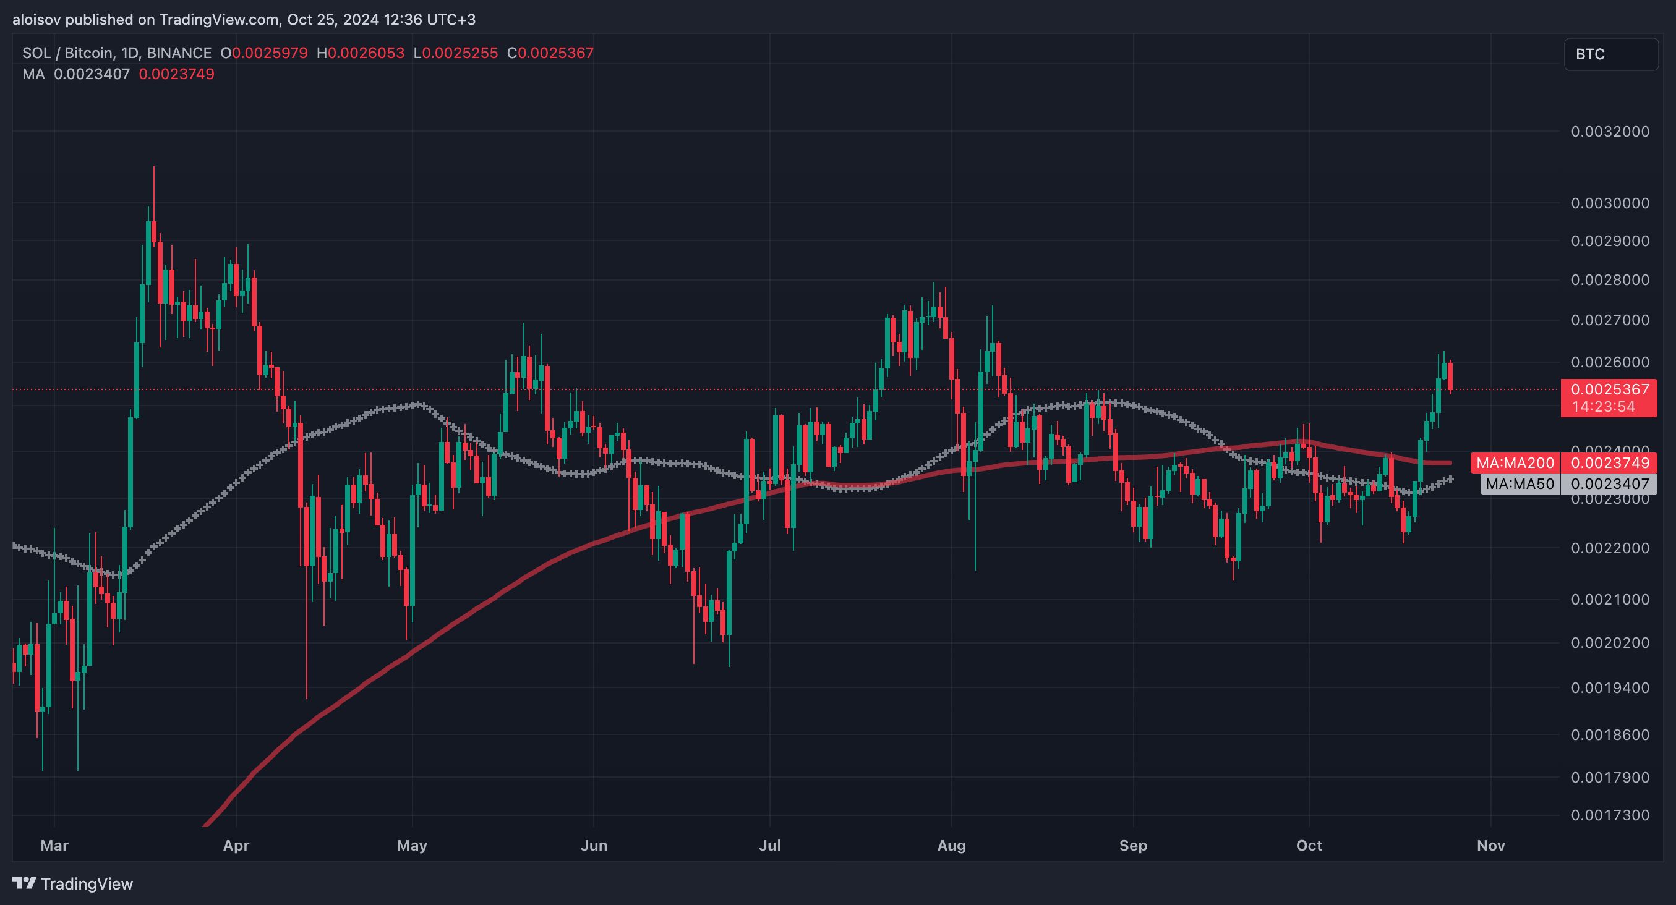The width and height of the screenshot is (1676, 905).
Task: Select the Mar label on time axis
Action: tap(54, 845)
